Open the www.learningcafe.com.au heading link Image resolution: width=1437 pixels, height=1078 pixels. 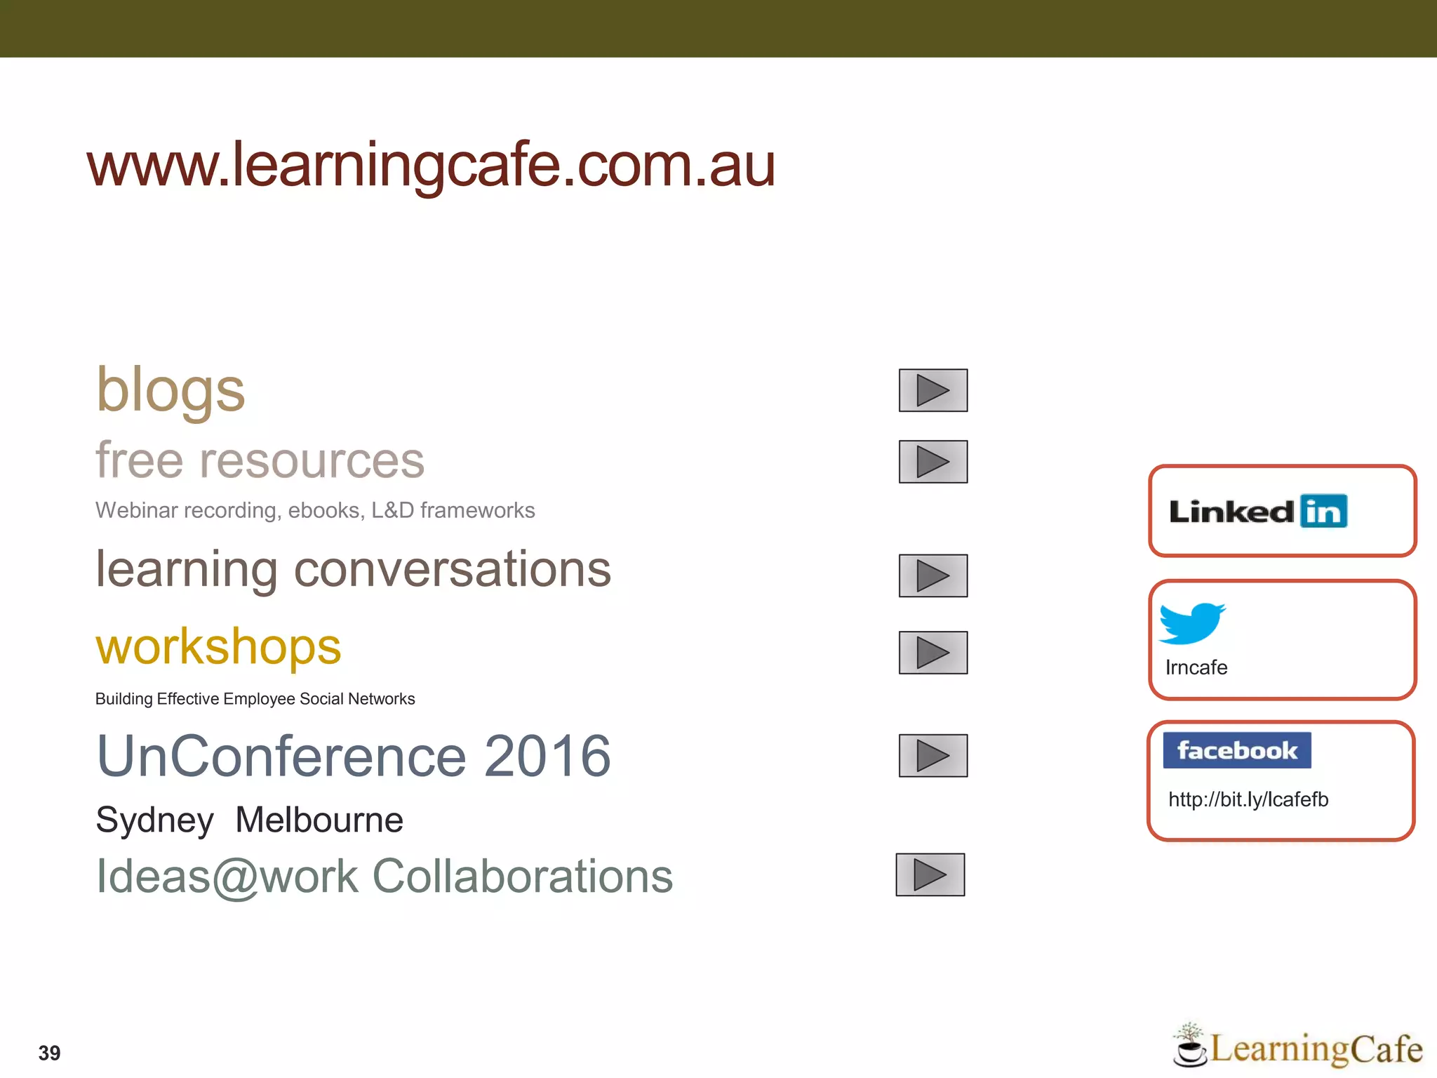click(x=431, y=165)
